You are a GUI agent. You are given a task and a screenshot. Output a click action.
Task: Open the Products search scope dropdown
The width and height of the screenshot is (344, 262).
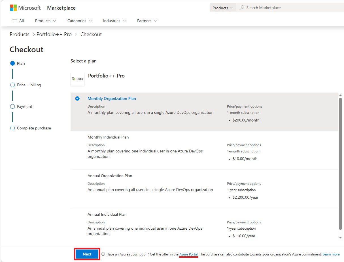[223, 8]
